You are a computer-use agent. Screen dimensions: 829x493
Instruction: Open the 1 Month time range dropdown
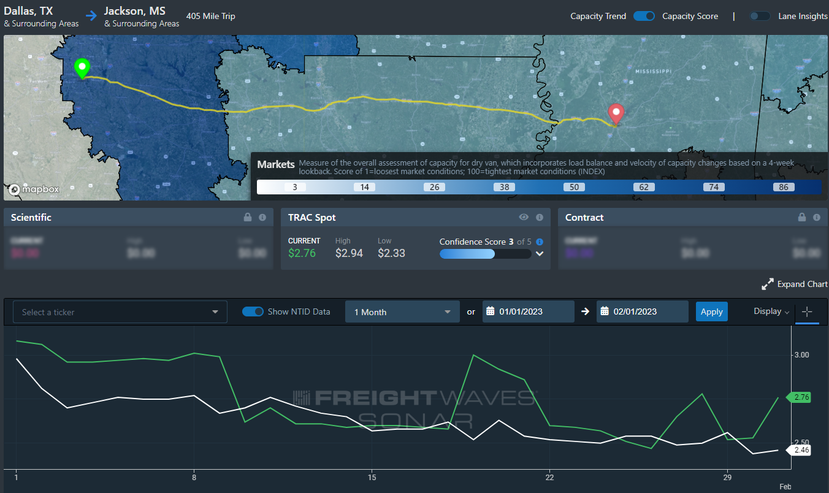pyautogui.click(x=402, y=312)
